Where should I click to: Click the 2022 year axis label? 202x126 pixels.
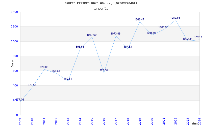coord(176,121)
